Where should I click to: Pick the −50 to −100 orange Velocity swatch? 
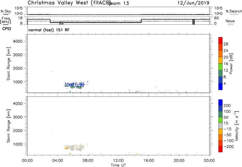pyautogui.click(x=221, y=137)
